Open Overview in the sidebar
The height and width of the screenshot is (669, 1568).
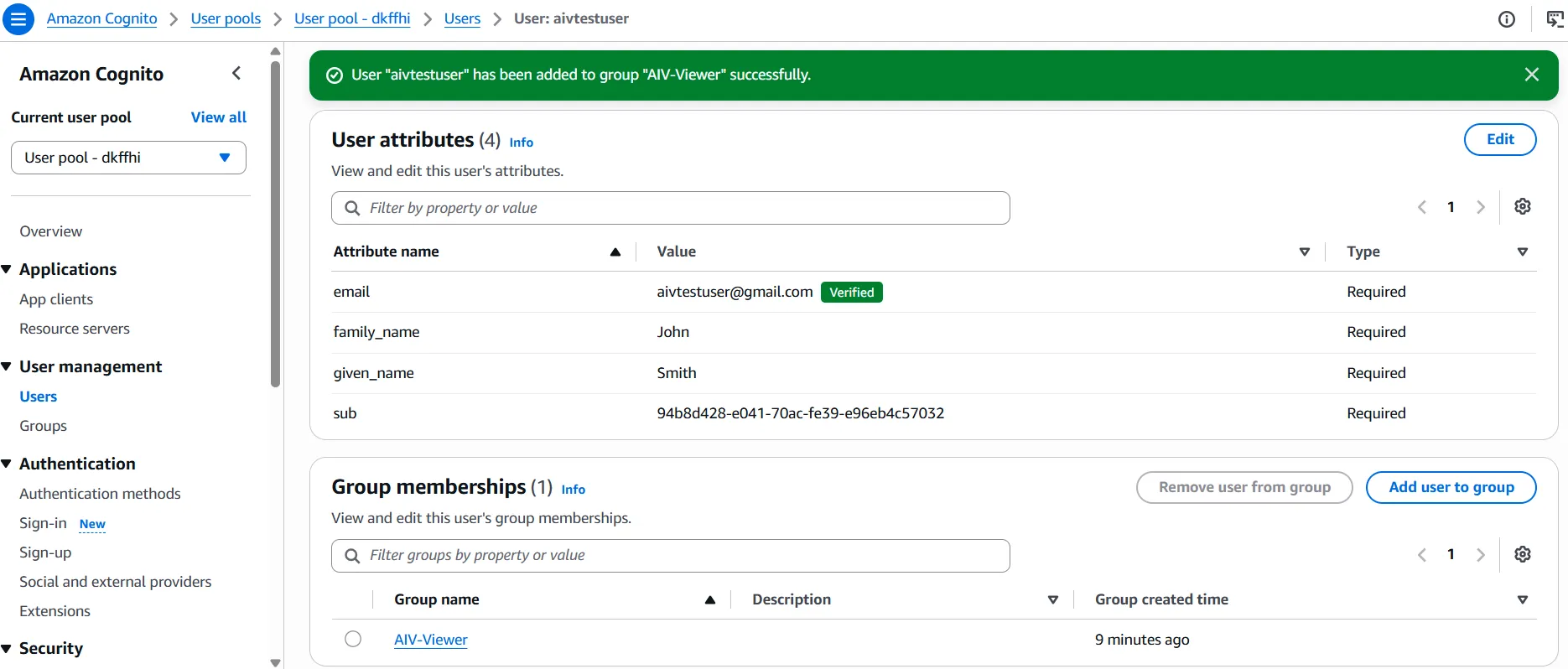click(51, 231)
